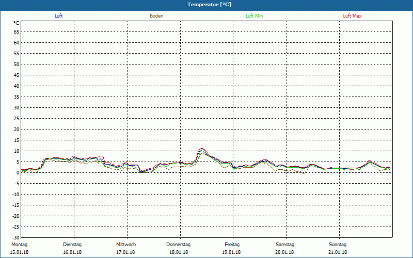The width and height of the screenshot is (413, 258).
Task: Click the date 21.01.18
Action: 338,252
